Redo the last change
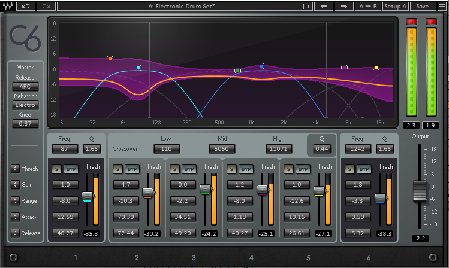 [x=46, y=6]
